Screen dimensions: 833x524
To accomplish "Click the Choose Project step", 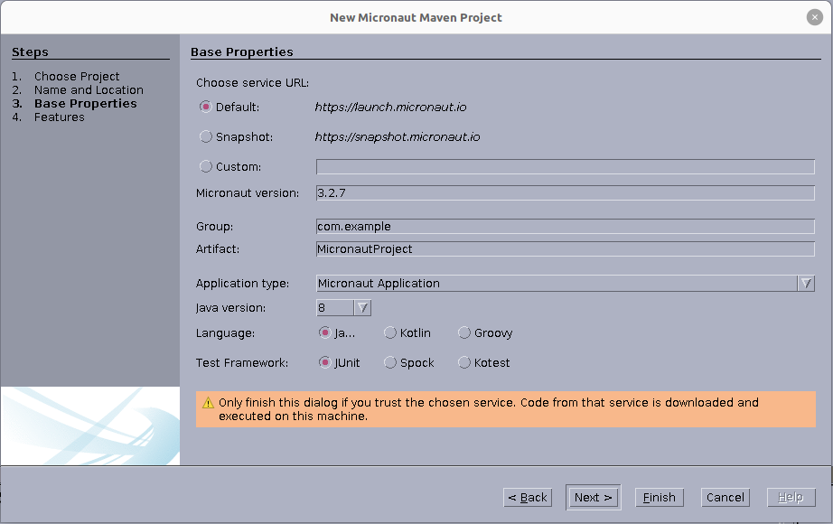I will click(77, 77).
